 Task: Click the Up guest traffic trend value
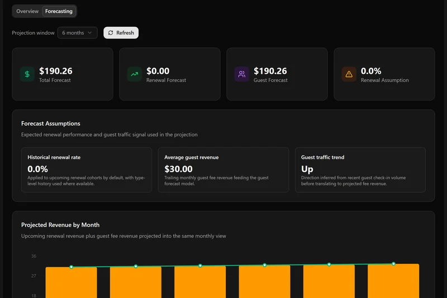coord(307,169)
